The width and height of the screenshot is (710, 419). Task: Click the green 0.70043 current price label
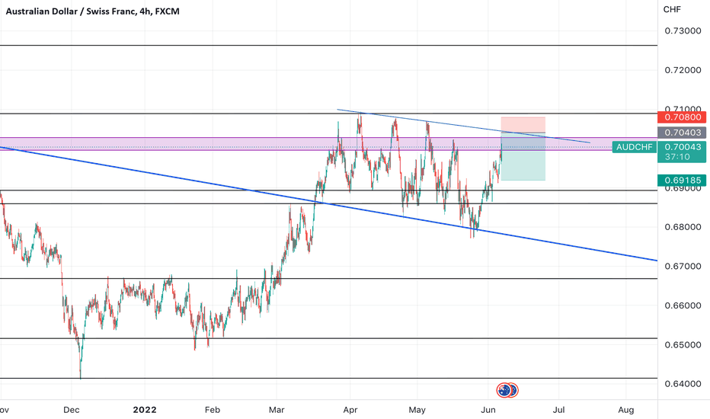click(x=682, y=147)
